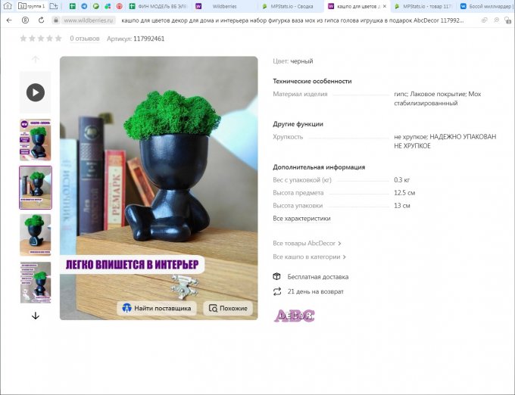Expand 'Все товары AbcDecor' link
515x395 pixels.
pyautogui.click(x=307, y=244)
